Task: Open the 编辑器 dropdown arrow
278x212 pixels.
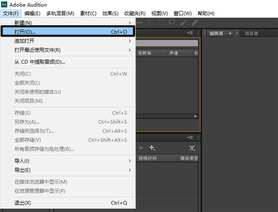Action: click(230, 33)
